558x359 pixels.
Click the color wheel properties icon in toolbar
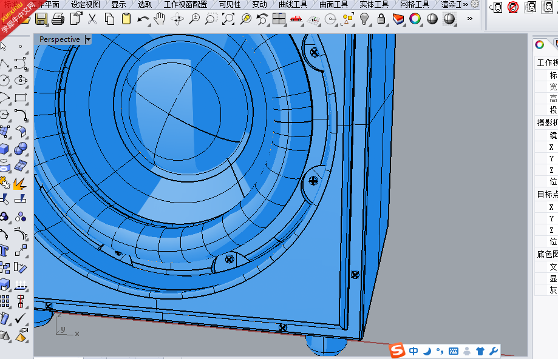click(415, 19)
